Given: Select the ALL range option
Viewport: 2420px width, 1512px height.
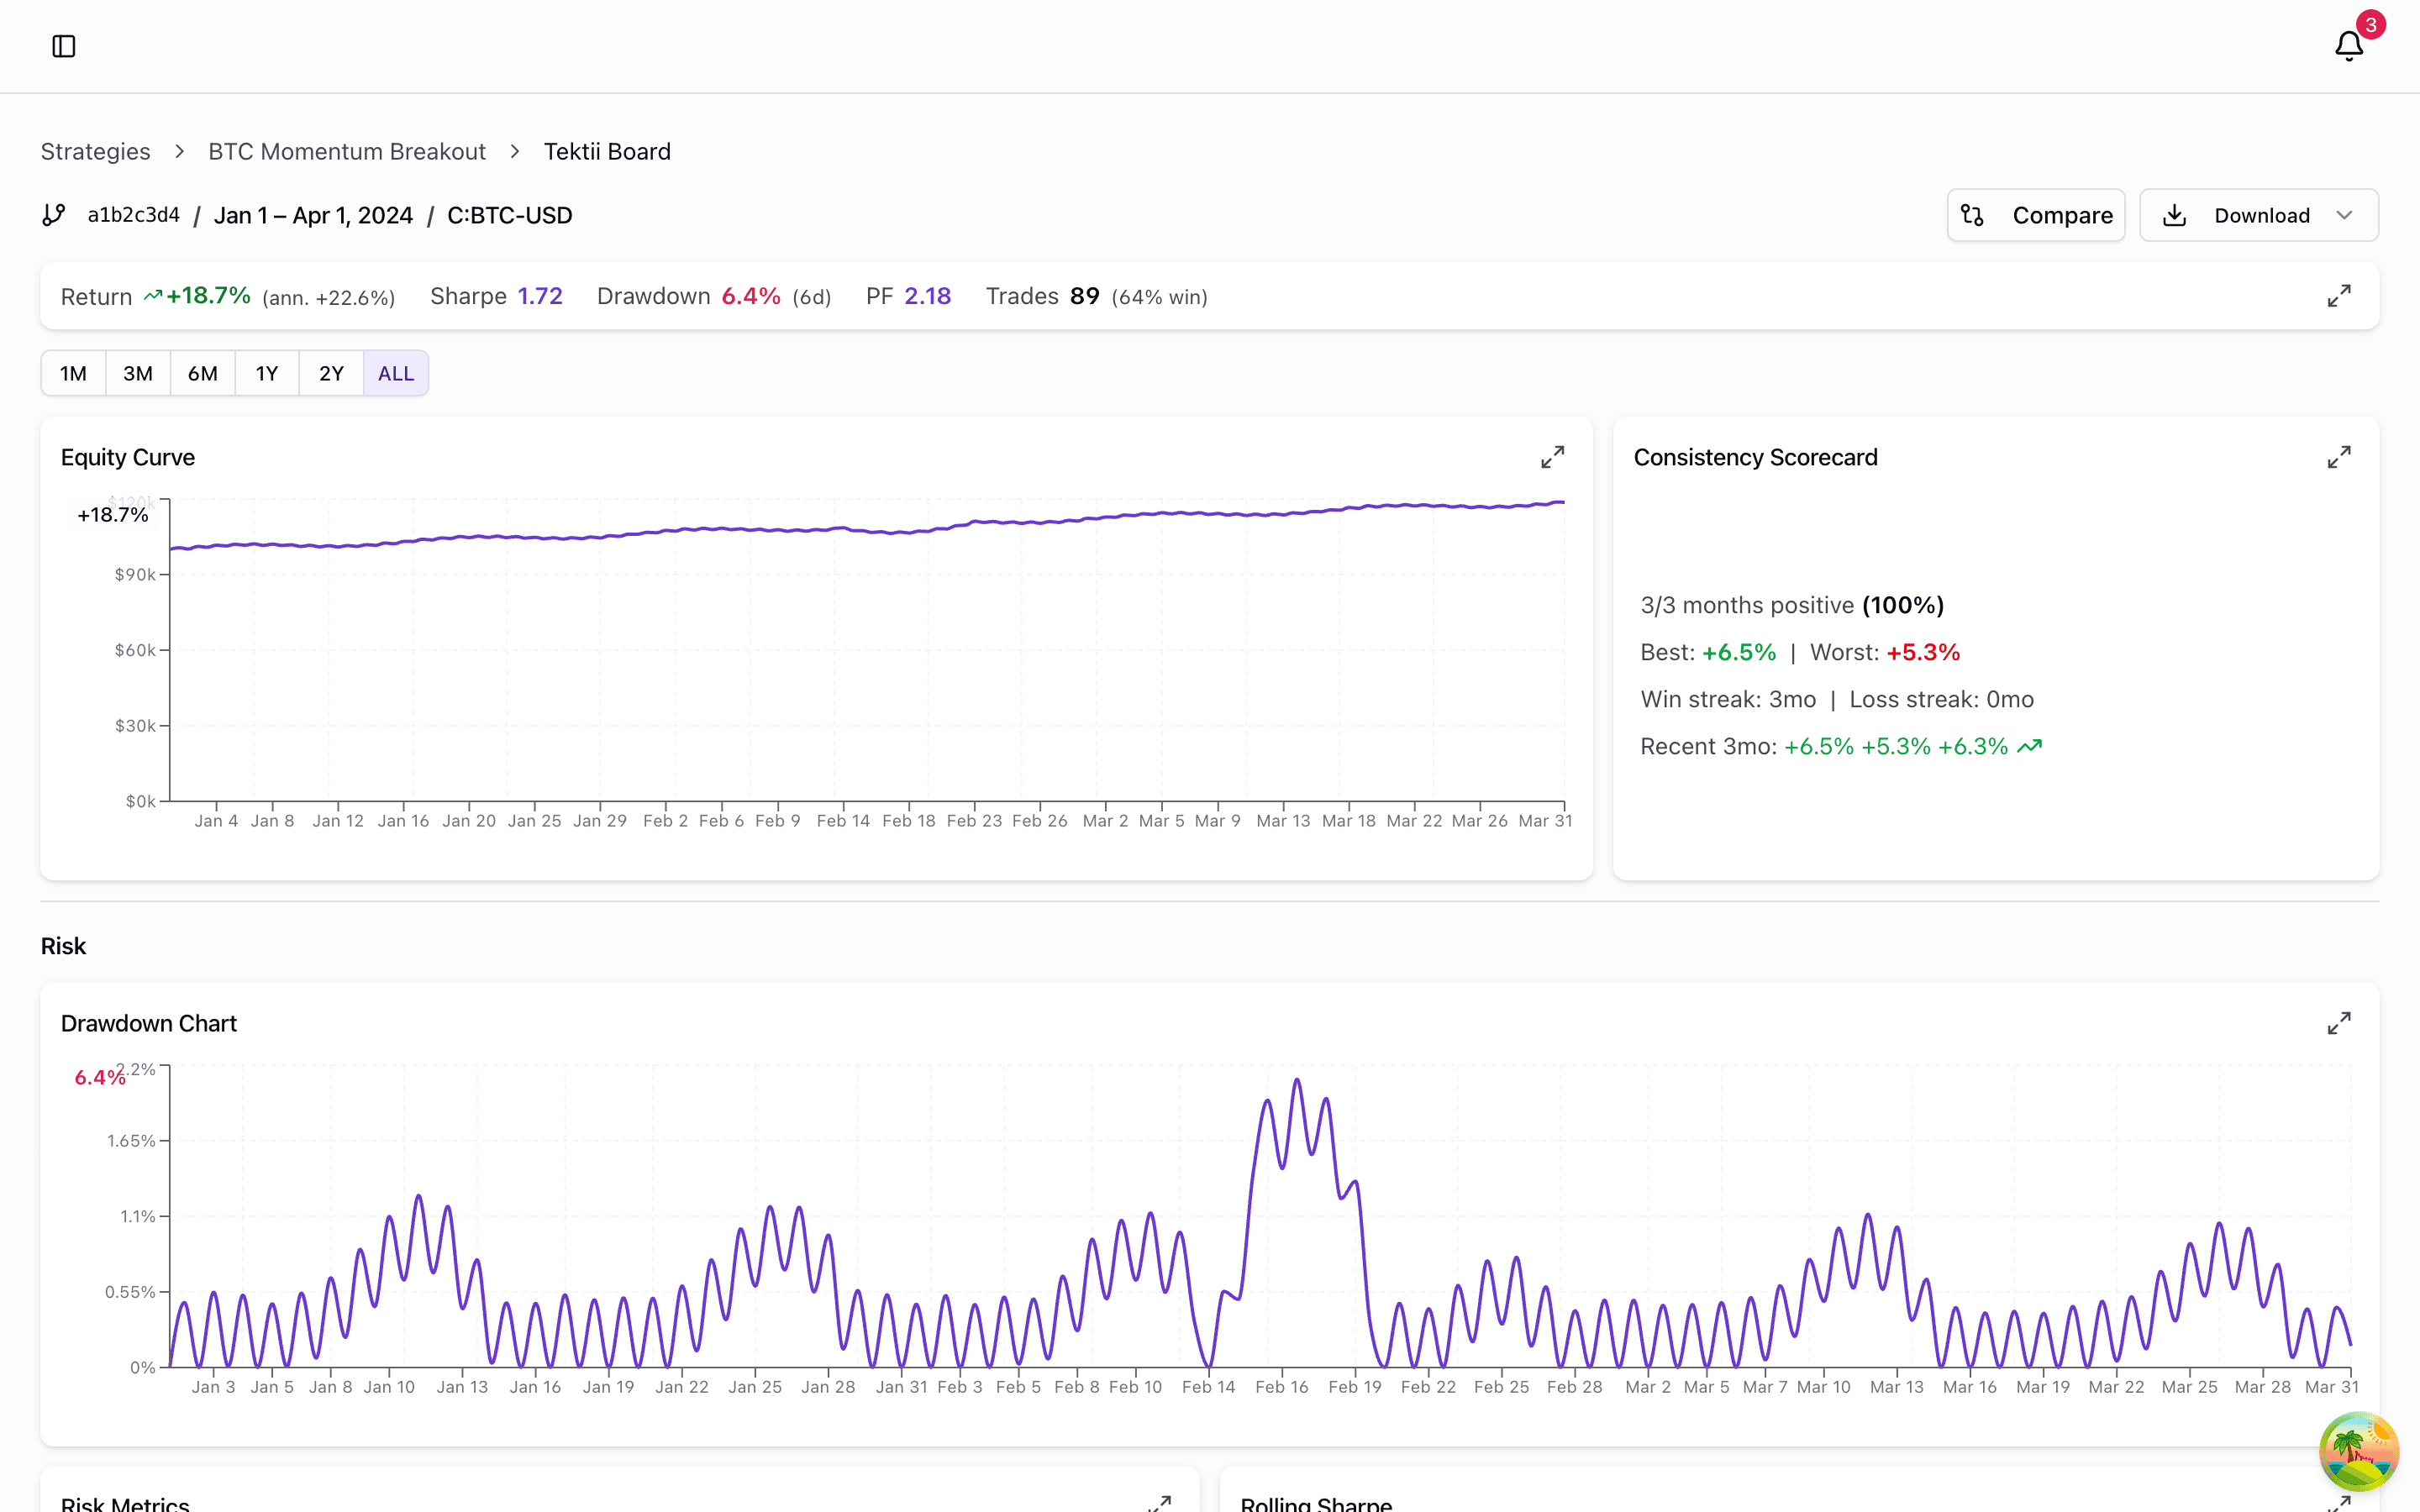Looking at the screenshot, I should point(395,372).
